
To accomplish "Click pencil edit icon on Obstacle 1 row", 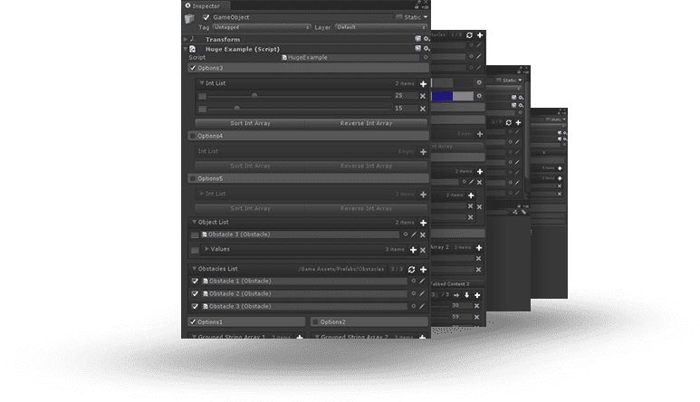I will click(422, 281).
